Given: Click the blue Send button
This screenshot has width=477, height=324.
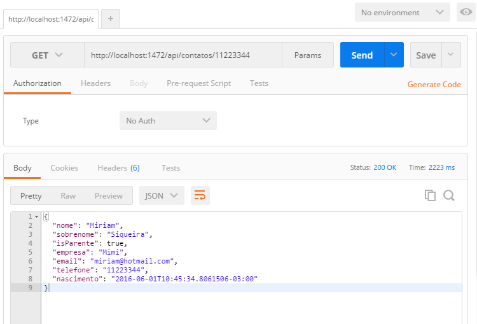Looking at the screenshot, I should coord(362,55).
